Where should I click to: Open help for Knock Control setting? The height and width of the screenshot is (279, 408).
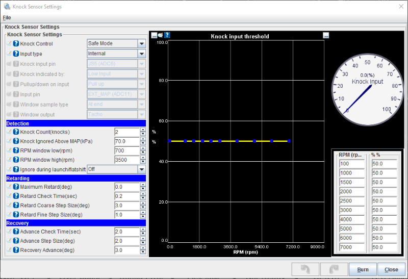(16, 44)
